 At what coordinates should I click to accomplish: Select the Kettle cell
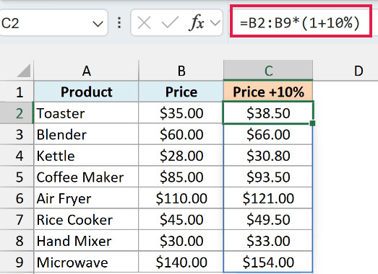pyautogui.click(x=86, y=156)
